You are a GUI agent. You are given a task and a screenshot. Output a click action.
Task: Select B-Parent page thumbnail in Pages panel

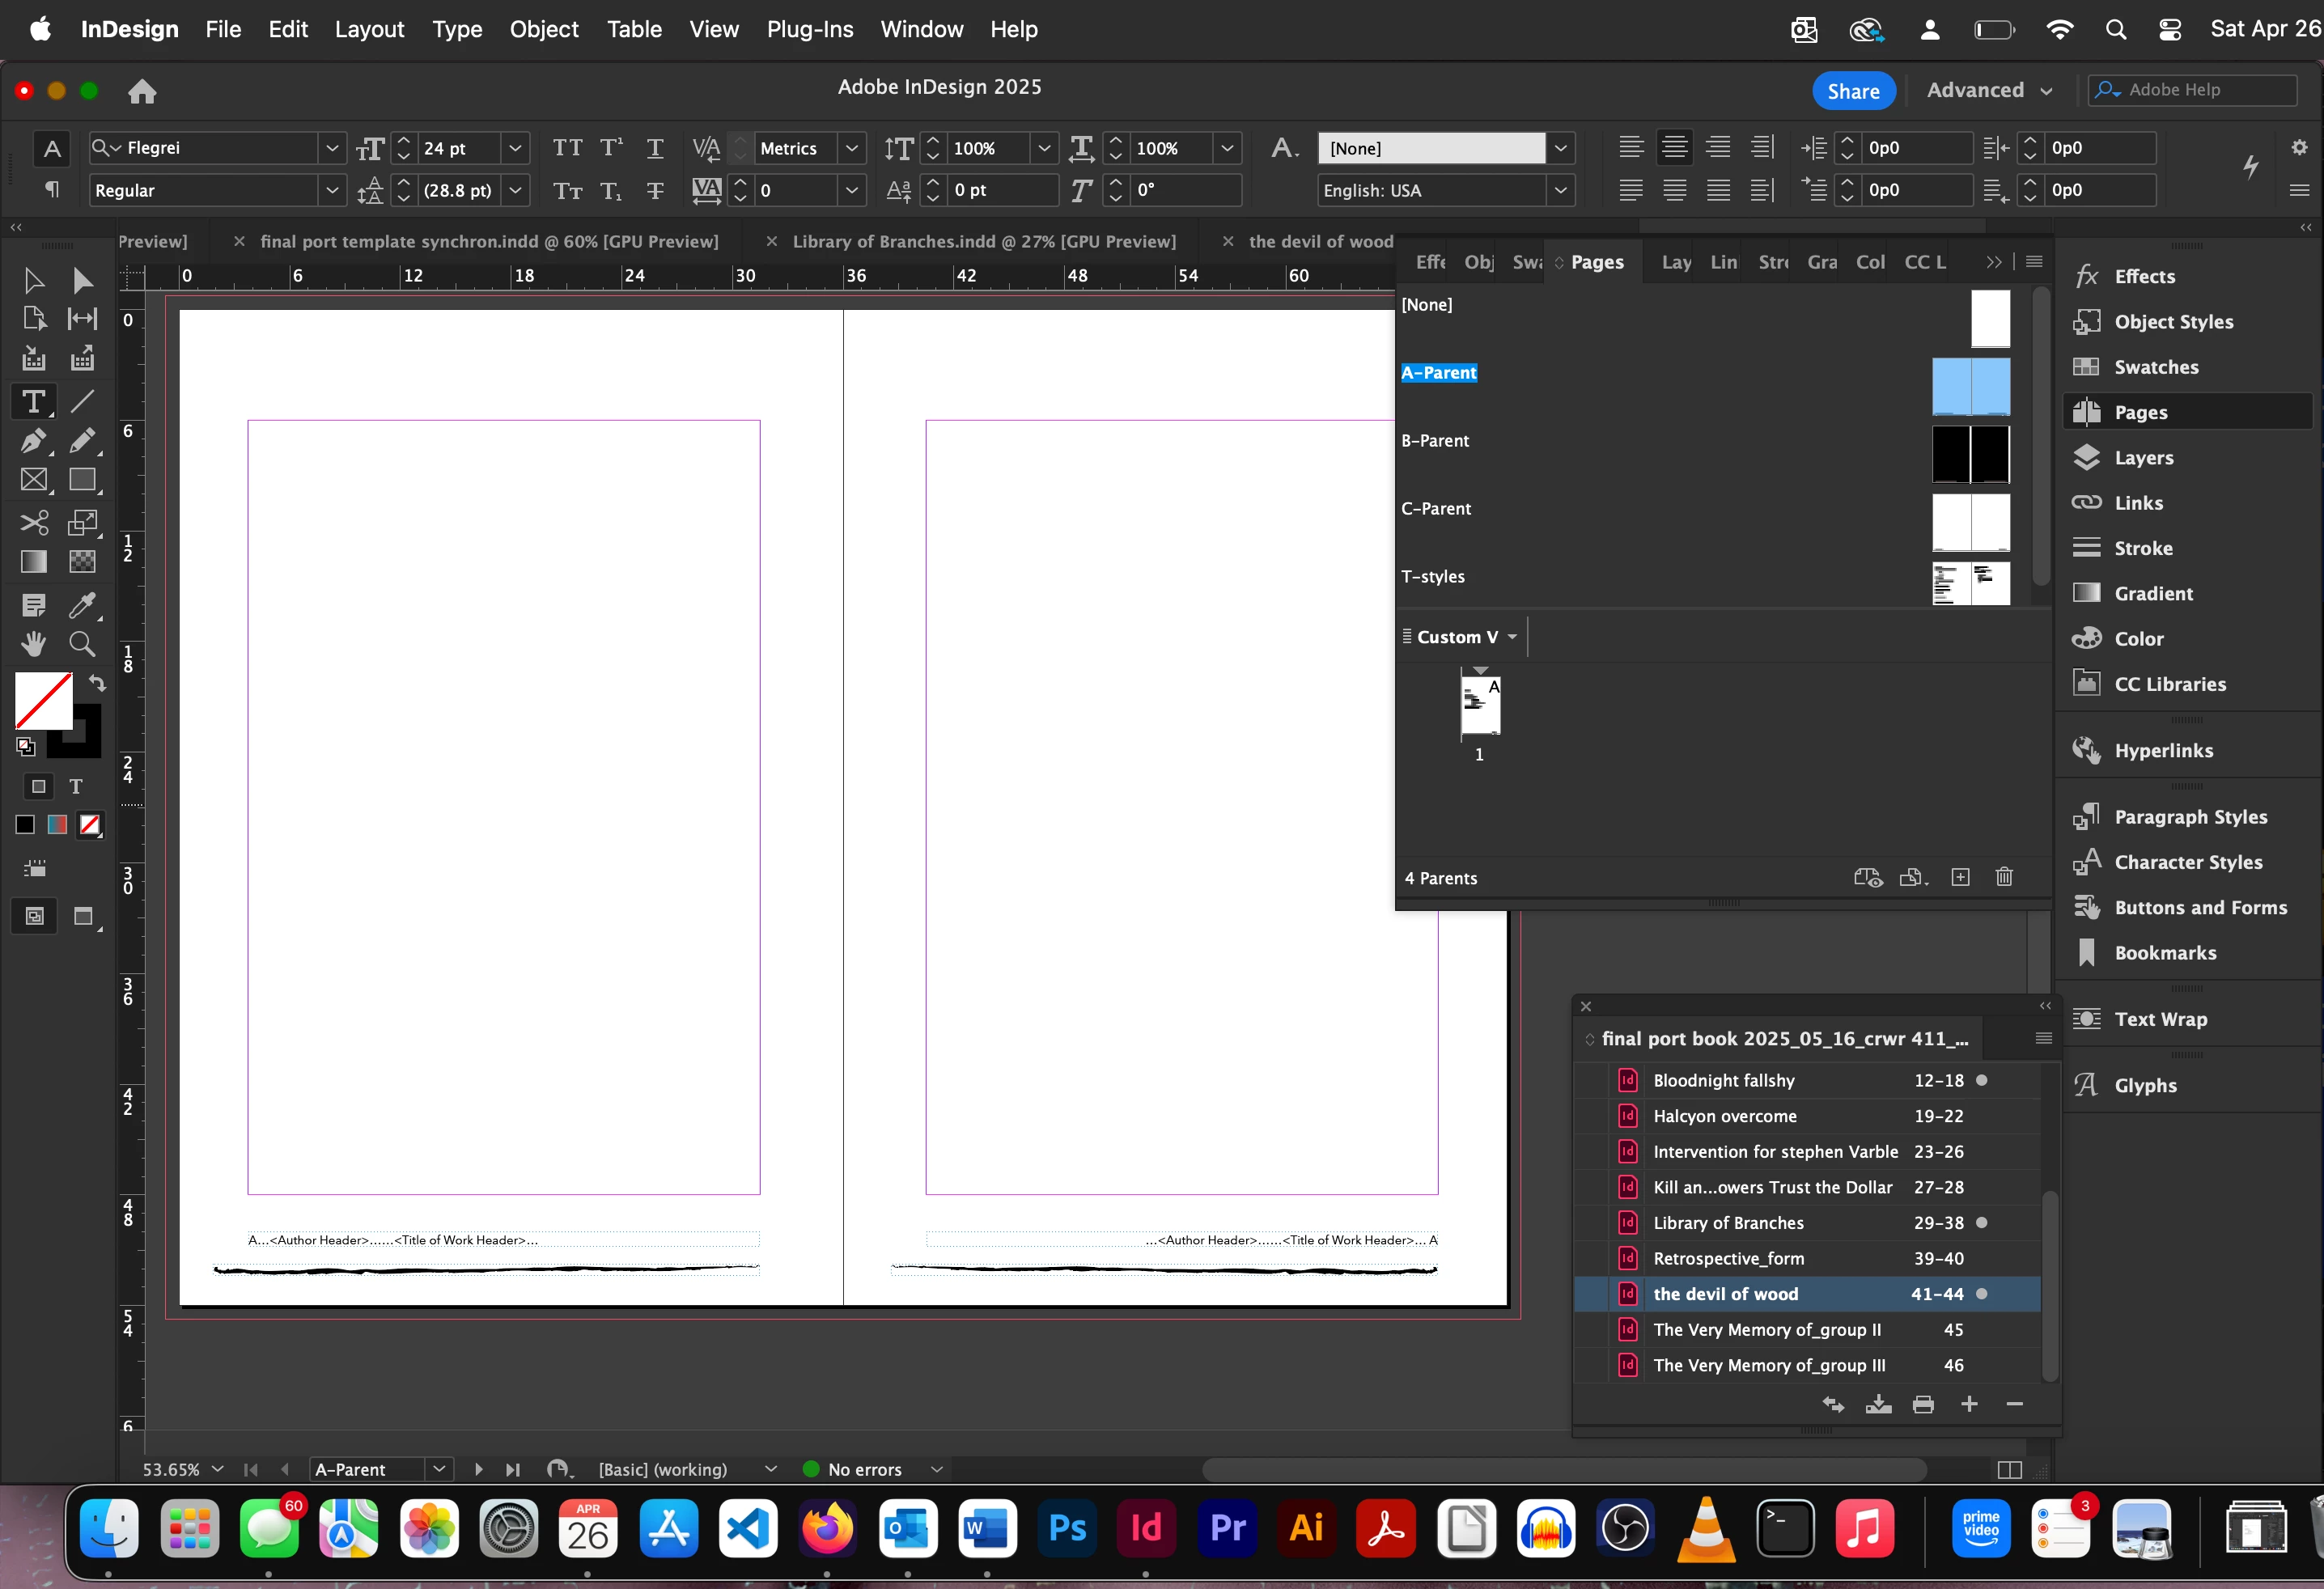pos(1970,453)
